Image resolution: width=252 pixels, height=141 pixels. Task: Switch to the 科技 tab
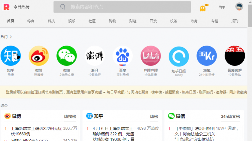[51, 21]
